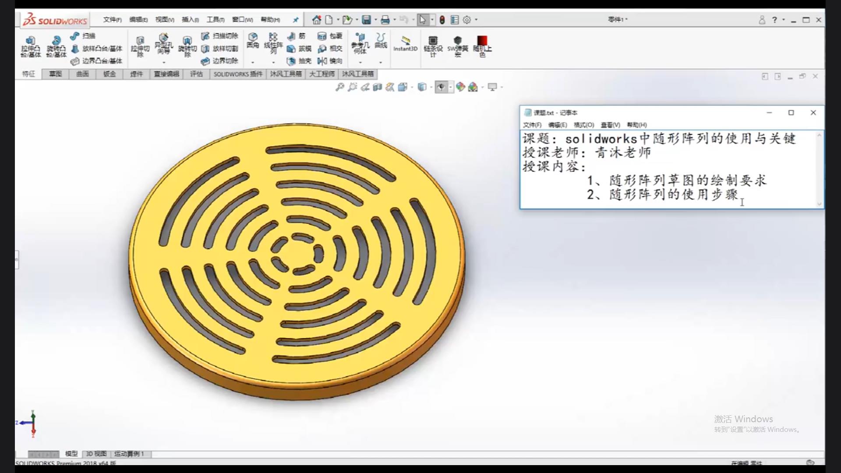
Task: Open the Save button dropdown arrow
Action: (375, 20)
